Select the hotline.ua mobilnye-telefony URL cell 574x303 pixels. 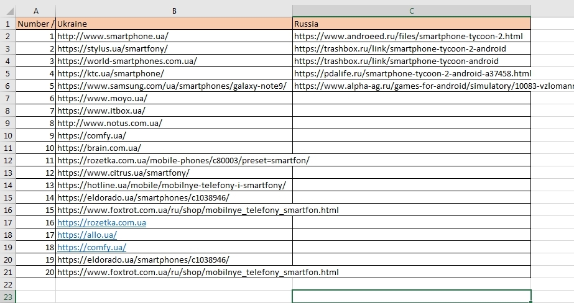point(174,185)
